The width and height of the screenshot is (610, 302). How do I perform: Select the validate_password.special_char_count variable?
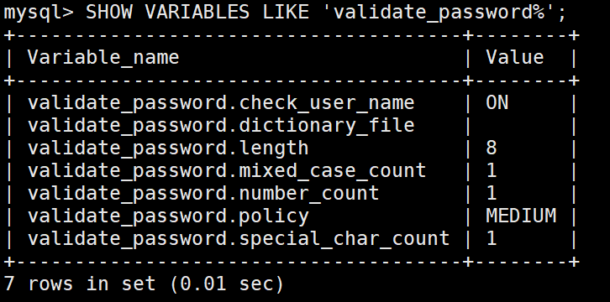[x=239, y=238]
